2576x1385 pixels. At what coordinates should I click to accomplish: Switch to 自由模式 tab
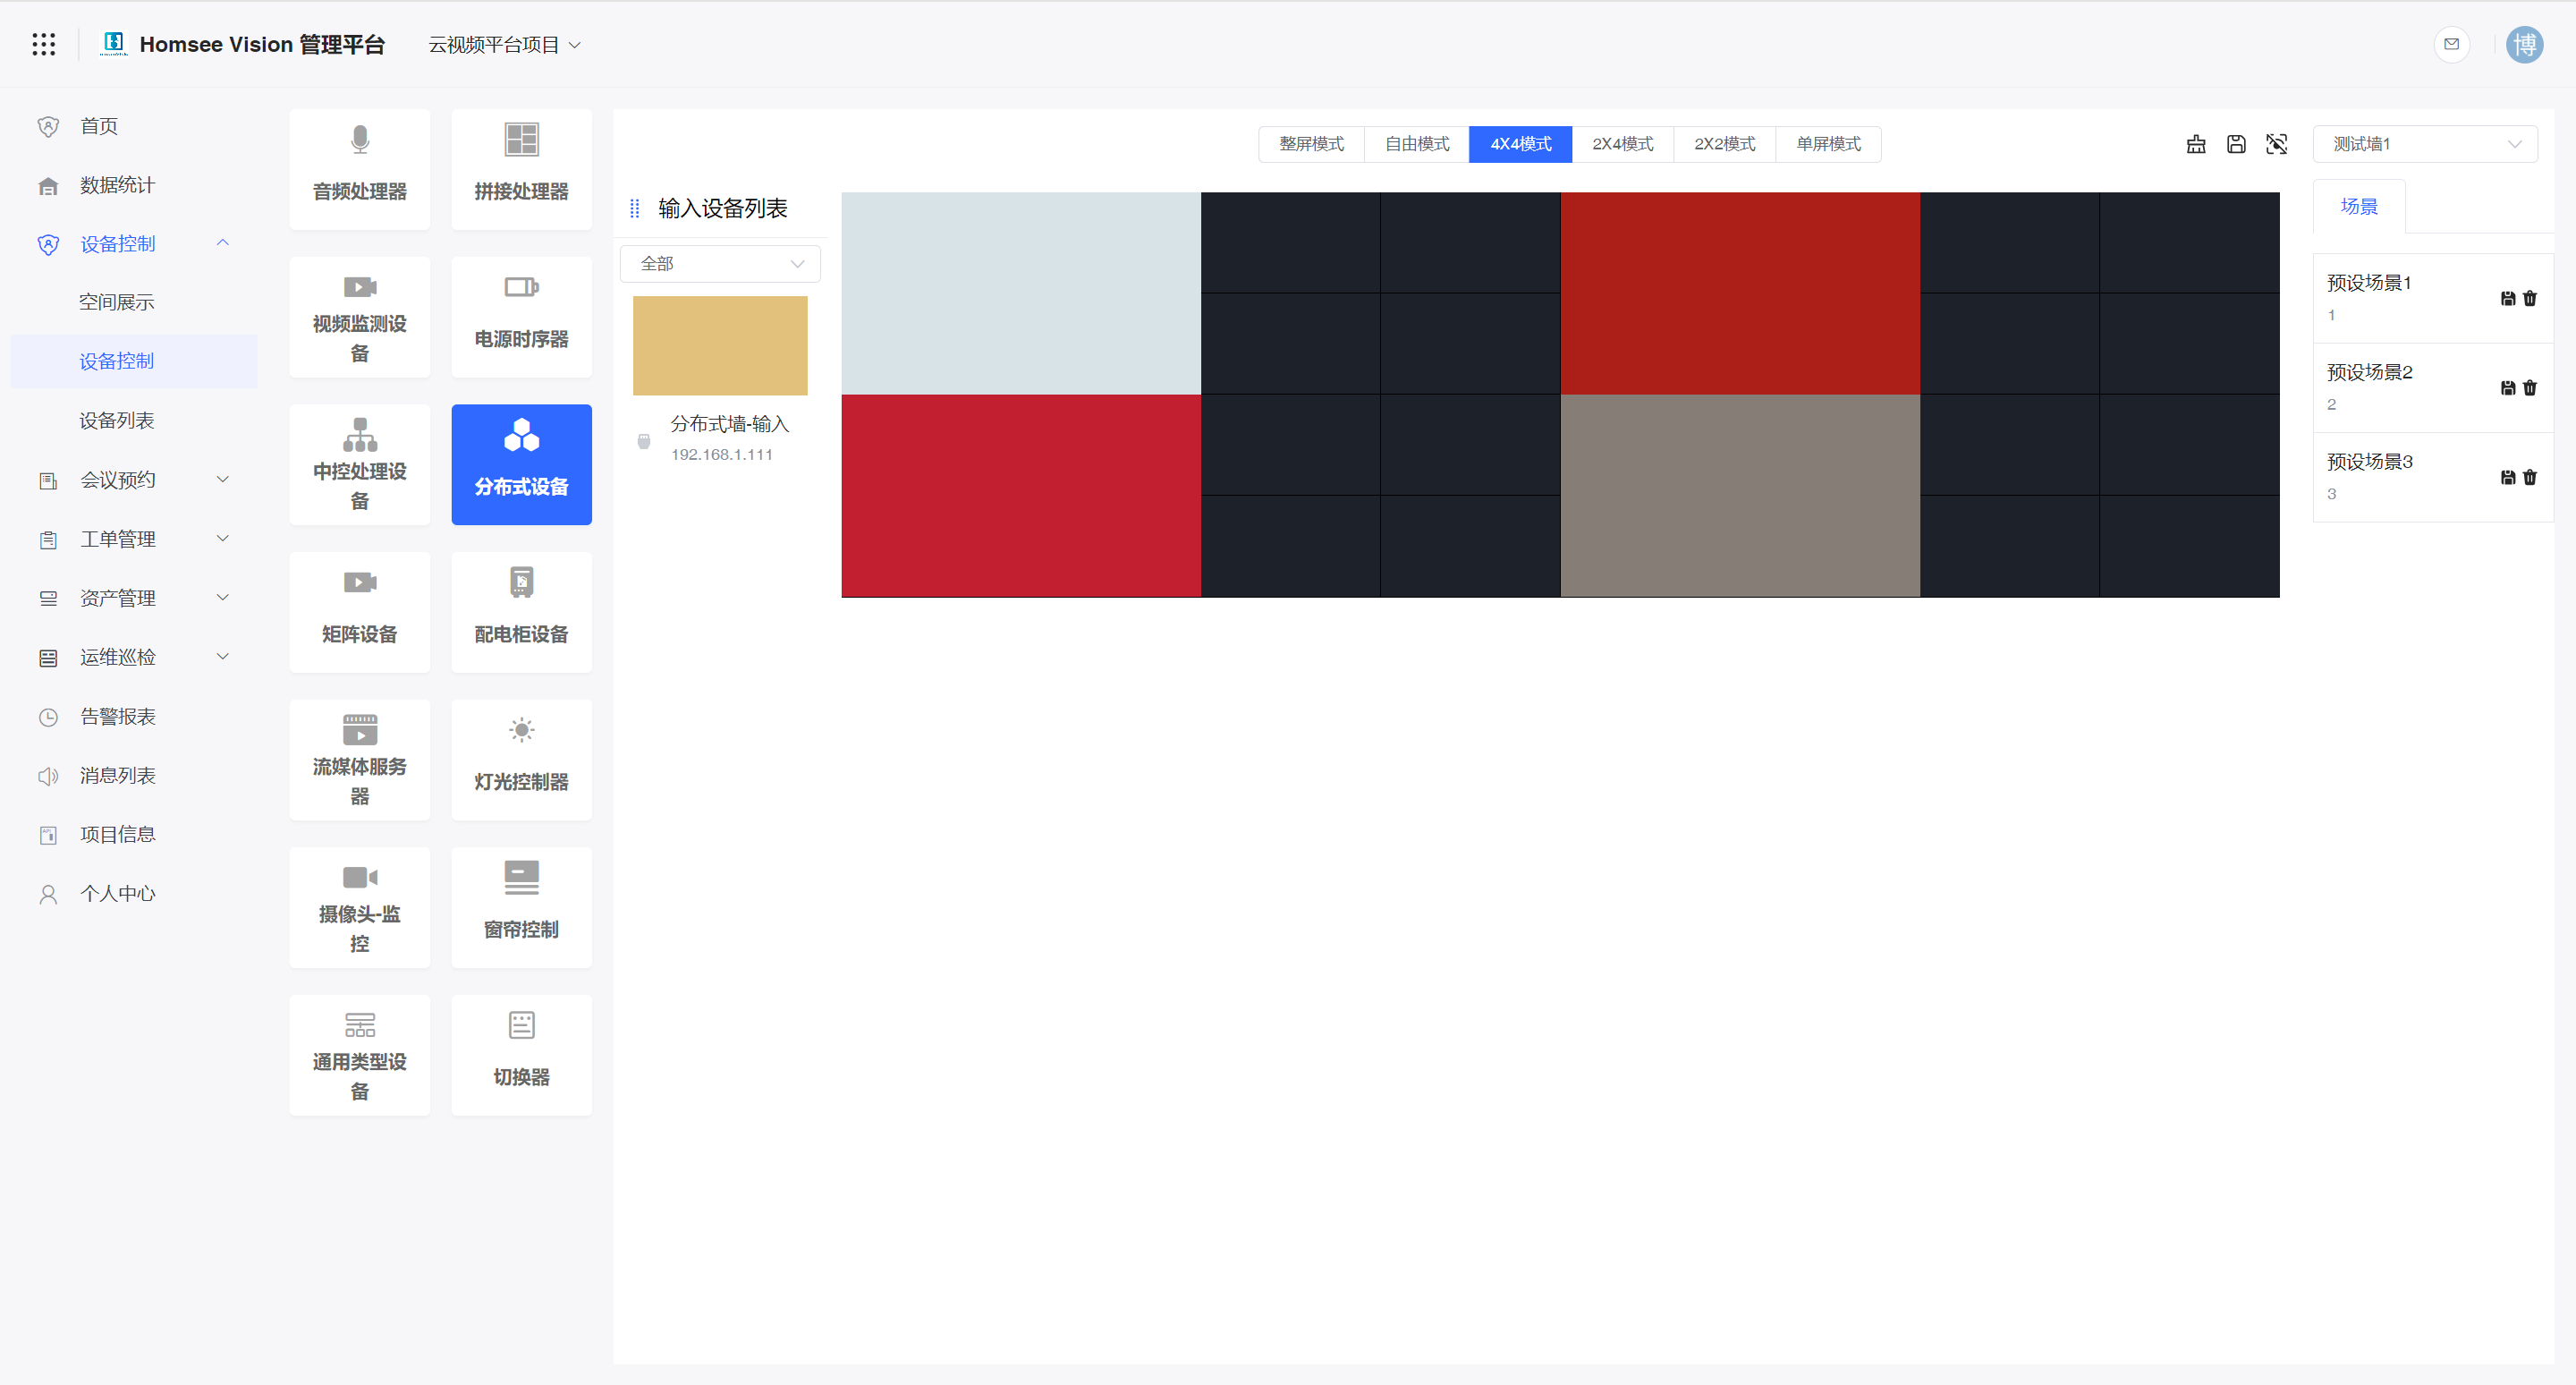1417,144
